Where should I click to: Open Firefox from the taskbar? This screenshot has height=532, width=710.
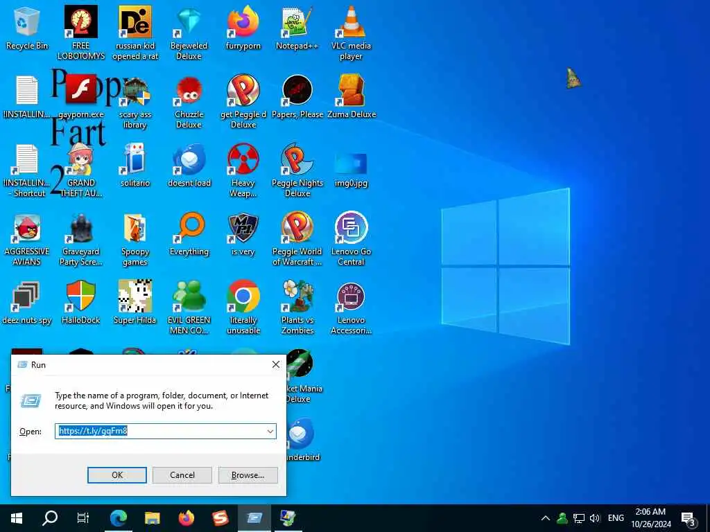coord(186,518)
